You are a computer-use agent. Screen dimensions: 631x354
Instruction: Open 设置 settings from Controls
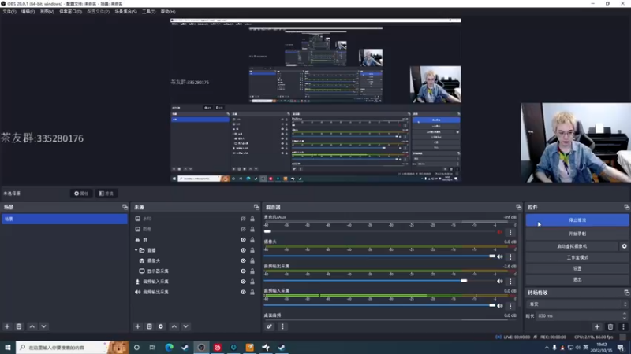click(x=577, y=268)
